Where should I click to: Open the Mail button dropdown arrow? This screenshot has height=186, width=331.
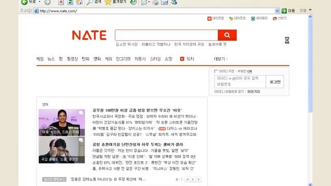(x=149, y=2)
